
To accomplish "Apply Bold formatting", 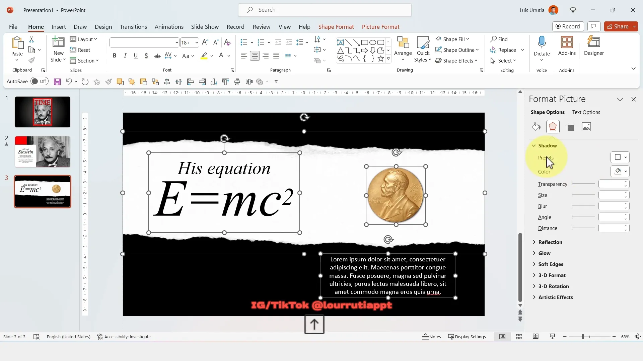I will click(x=115, y=56).
